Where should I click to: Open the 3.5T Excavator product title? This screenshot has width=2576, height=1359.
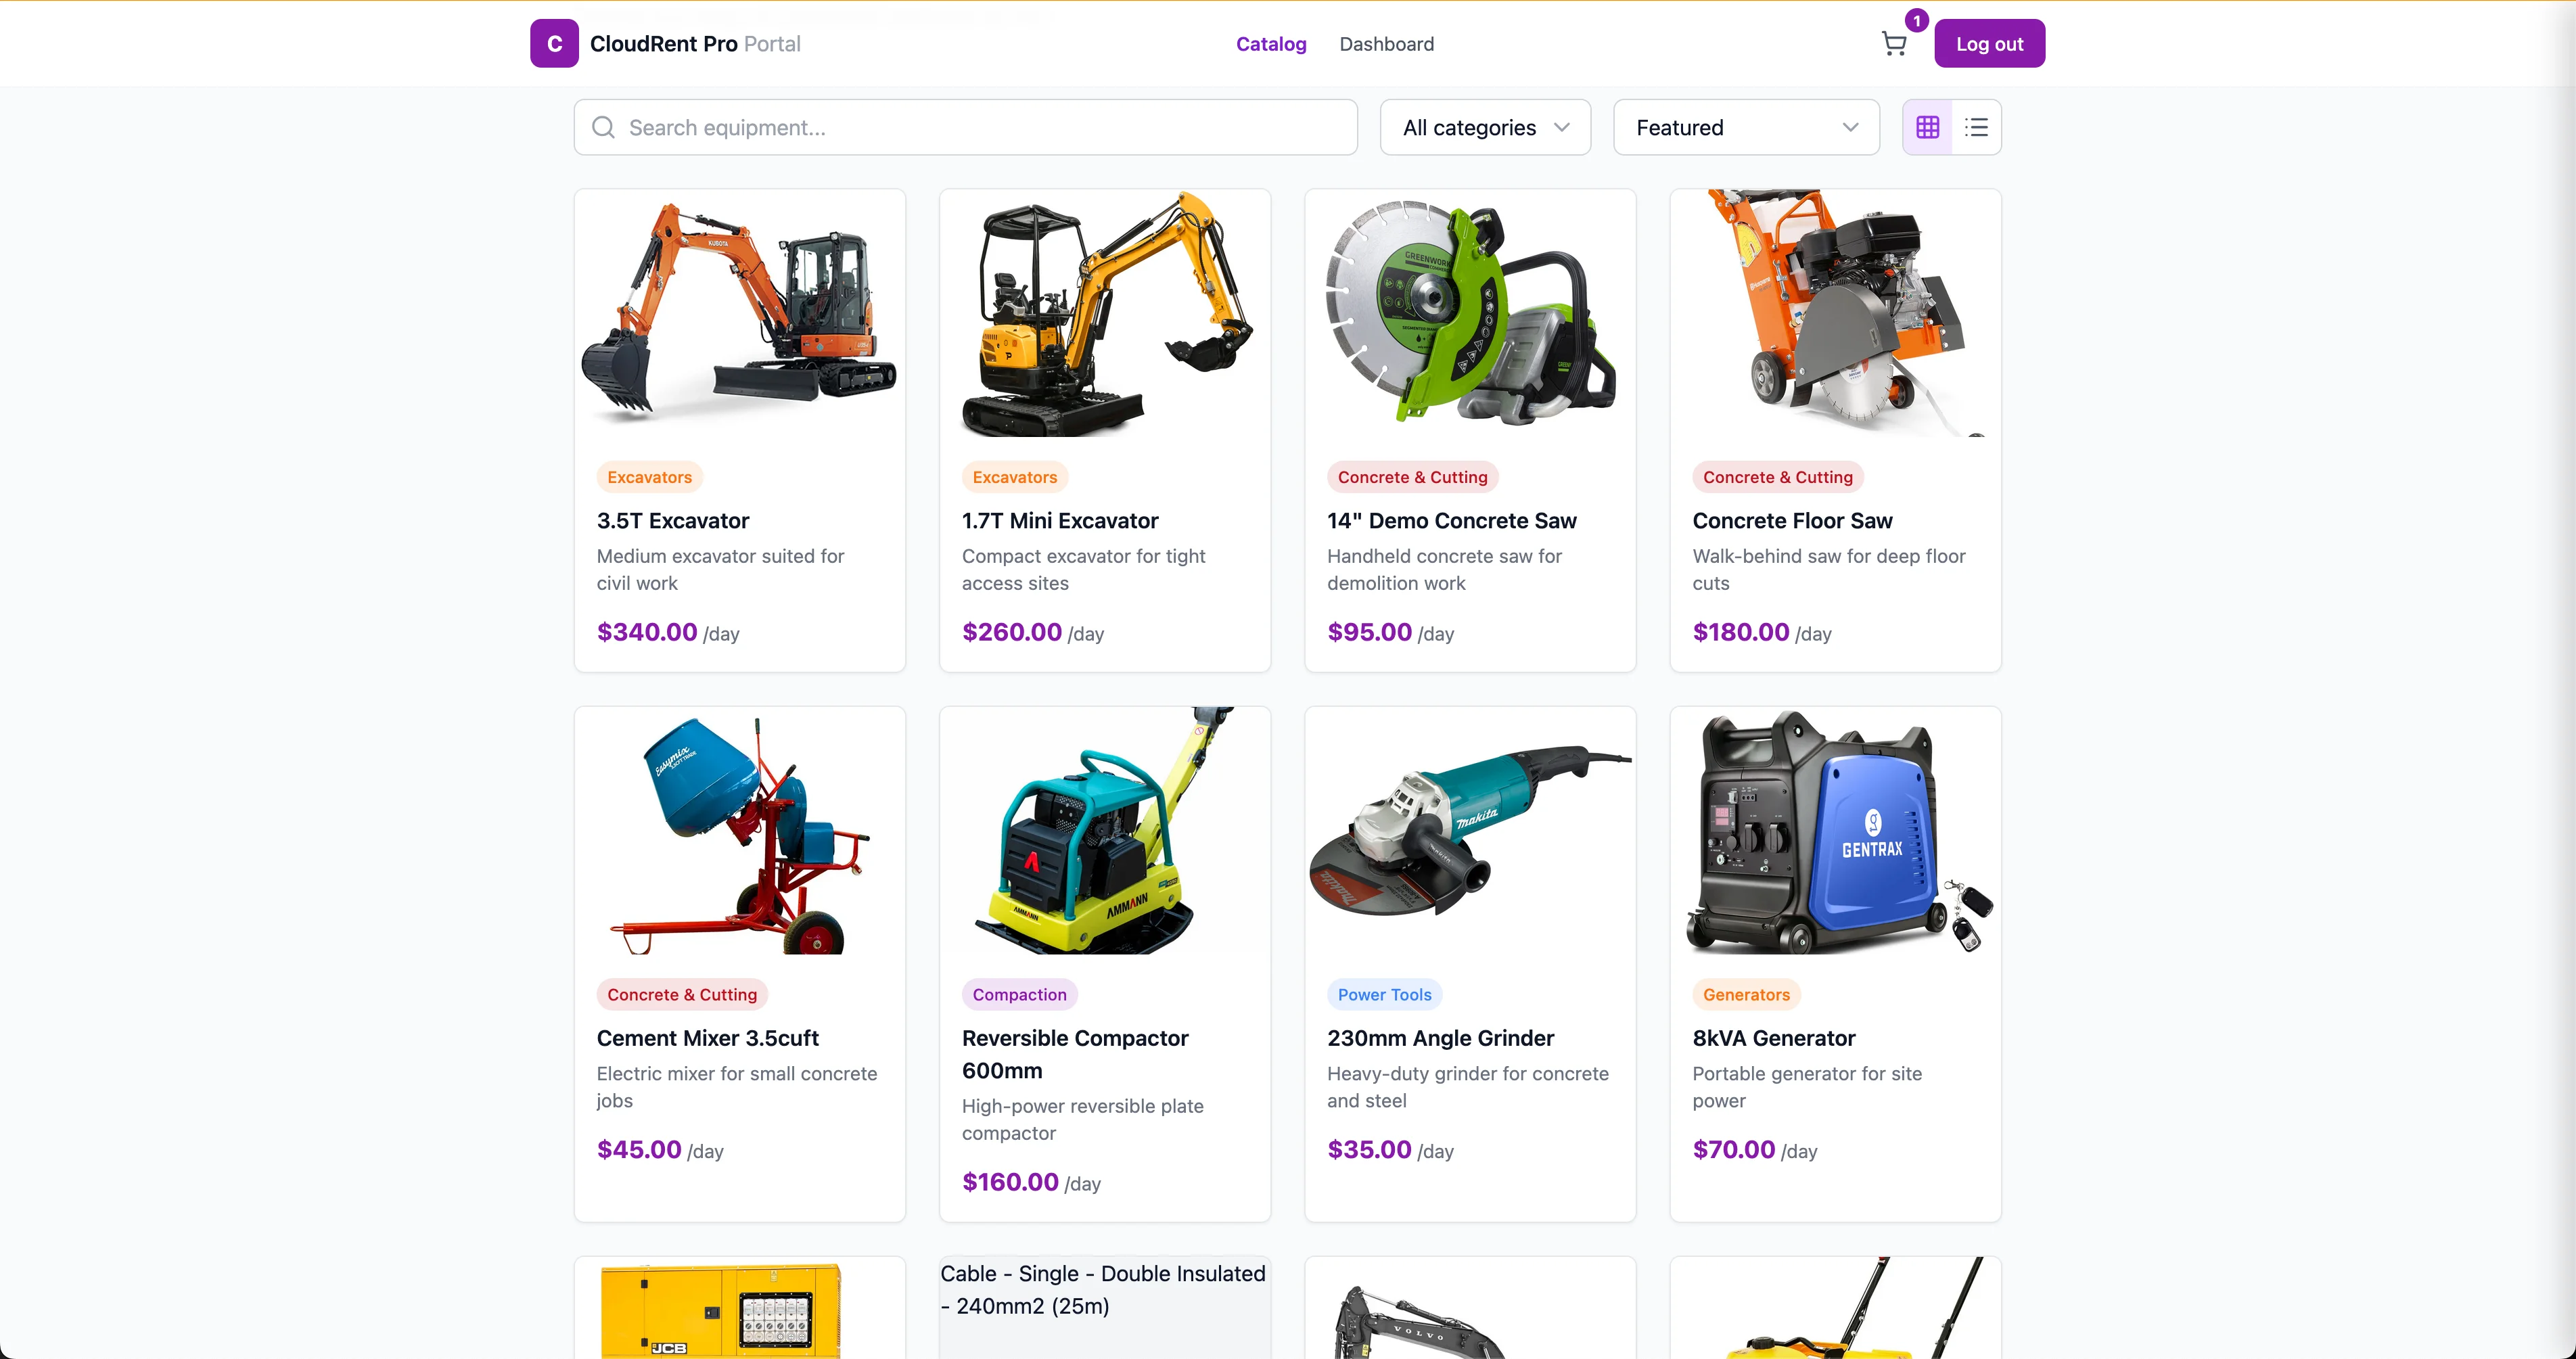672,520
